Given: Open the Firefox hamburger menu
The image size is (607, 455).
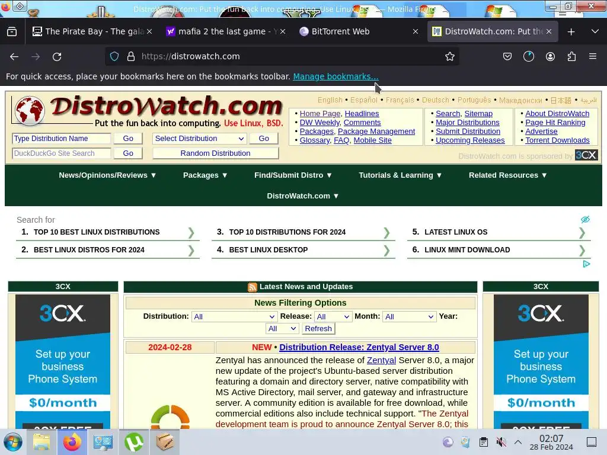Looking at the screenshot, I should [593, 56].
